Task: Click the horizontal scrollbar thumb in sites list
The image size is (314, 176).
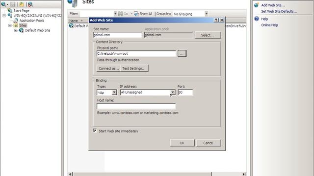Action: pos(142,174)
